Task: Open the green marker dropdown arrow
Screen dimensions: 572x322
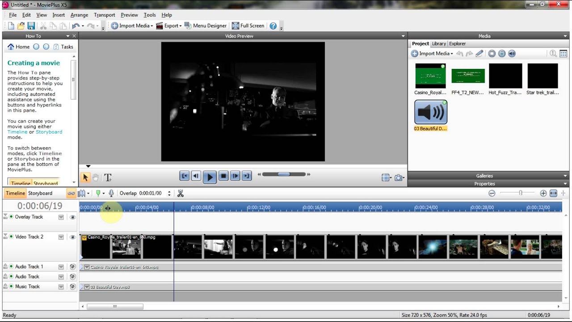Action: click(x=103, y=194)
